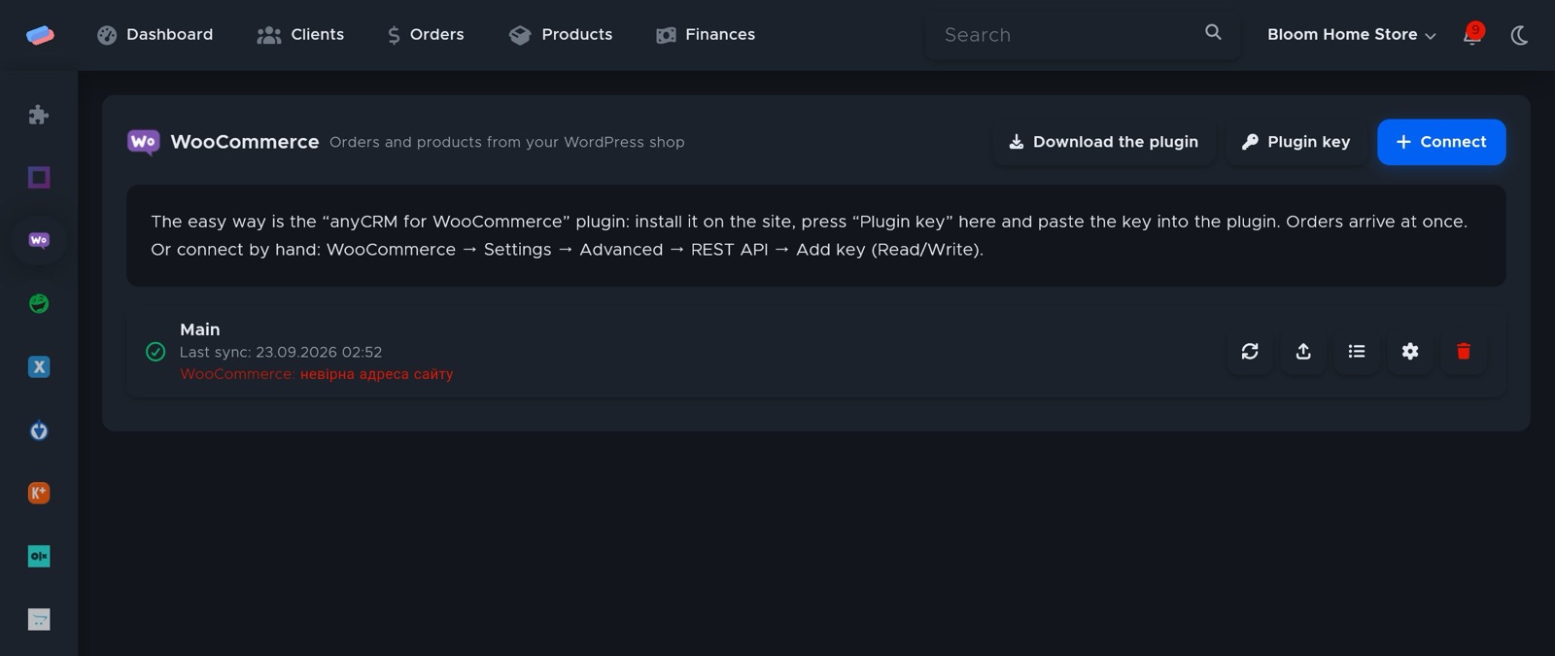
Task: Click "Orders and products from your WordPress shop"
Action: tap(507, 142)
